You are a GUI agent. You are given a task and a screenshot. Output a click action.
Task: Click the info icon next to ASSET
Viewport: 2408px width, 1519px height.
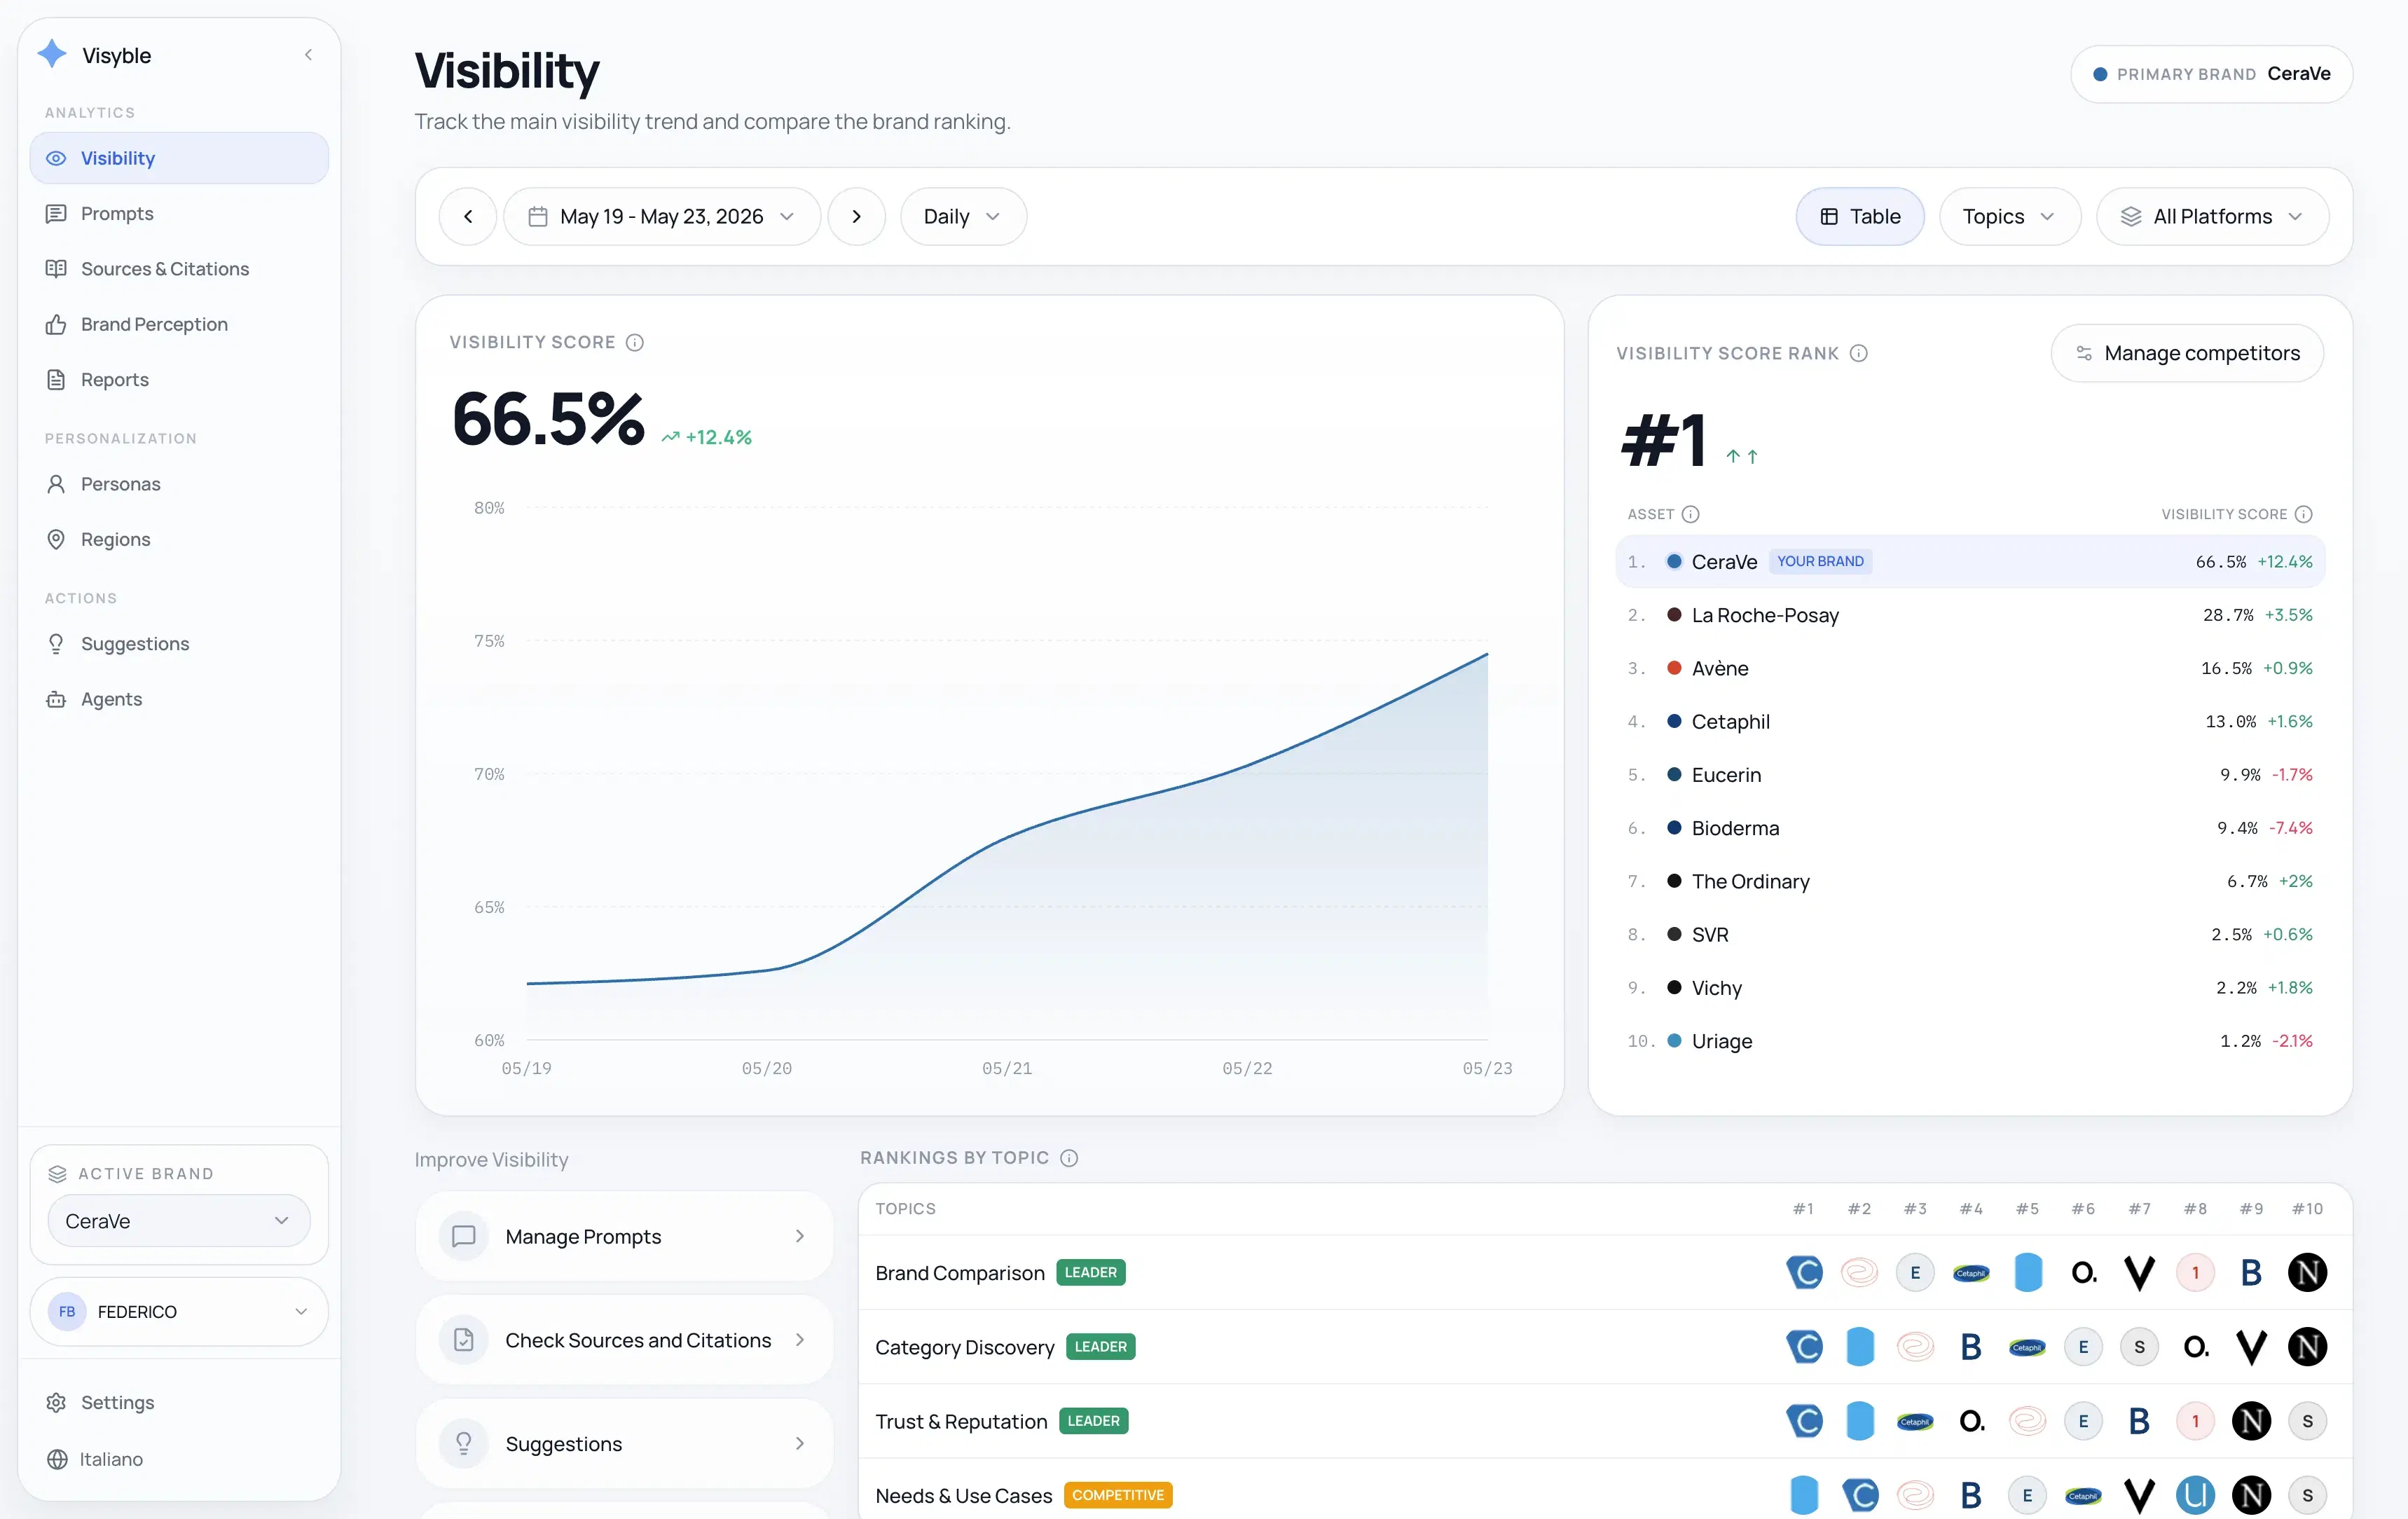pos(1691,514)
